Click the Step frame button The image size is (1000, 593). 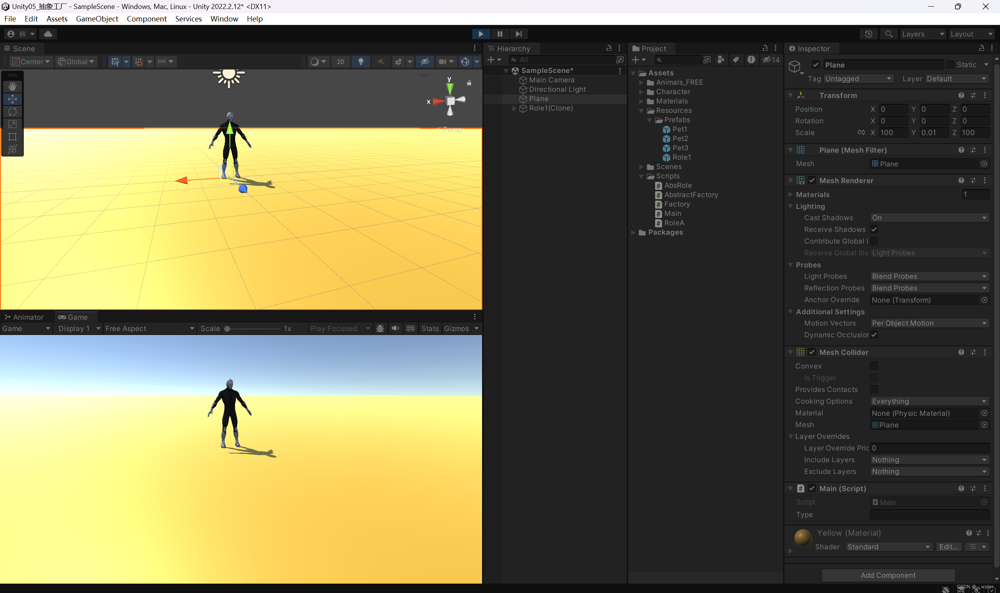click(519, 34)
